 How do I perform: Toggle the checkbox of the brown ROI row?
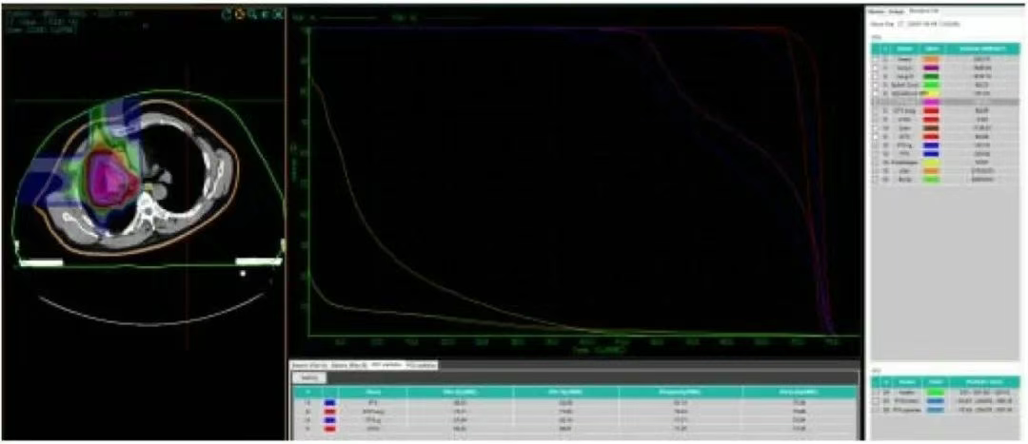pyautogui.click(x=875, y=127)
